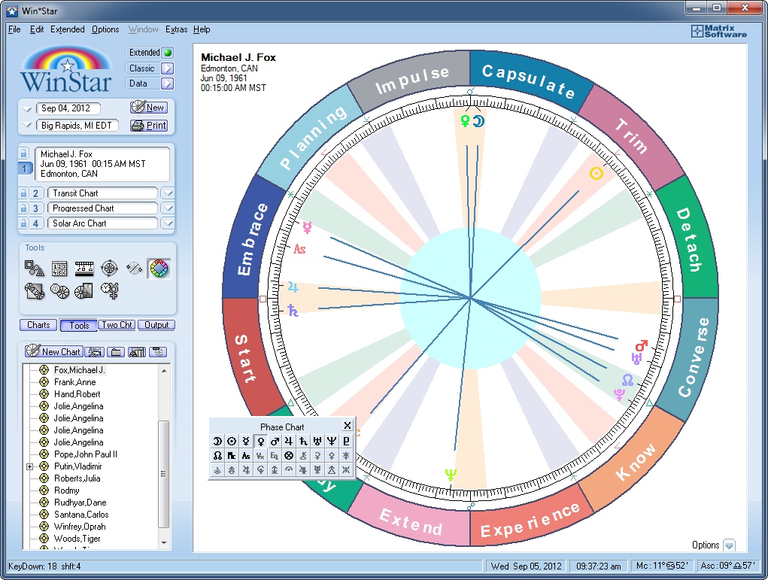Viewport: 768px width, 580px height.
Task: Click the New Chart button
Action: pyautogui.click(x=53, y=352)
